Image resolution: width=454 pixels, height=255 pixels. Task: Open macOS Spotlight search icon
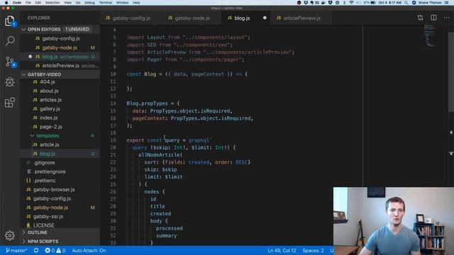[406, 3]
